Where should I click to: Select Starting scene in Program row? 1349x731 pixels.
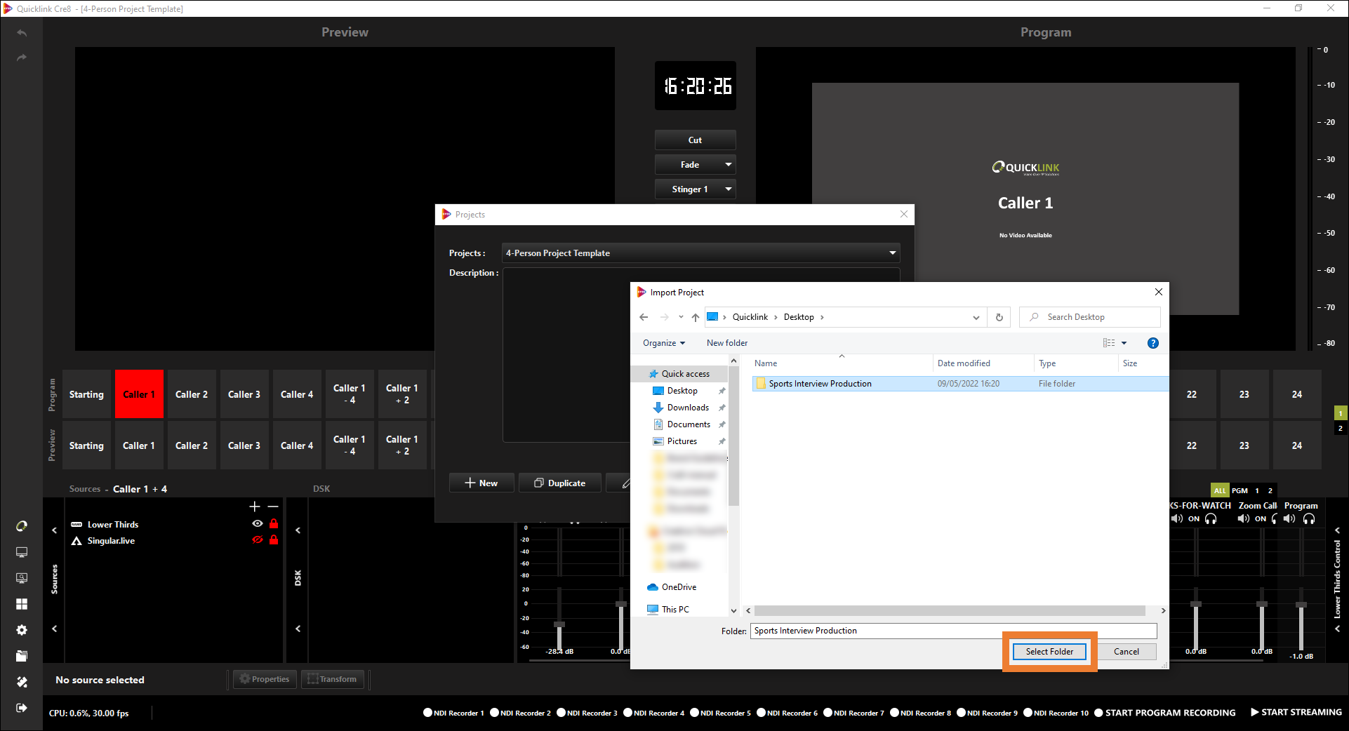pos(86,394)
